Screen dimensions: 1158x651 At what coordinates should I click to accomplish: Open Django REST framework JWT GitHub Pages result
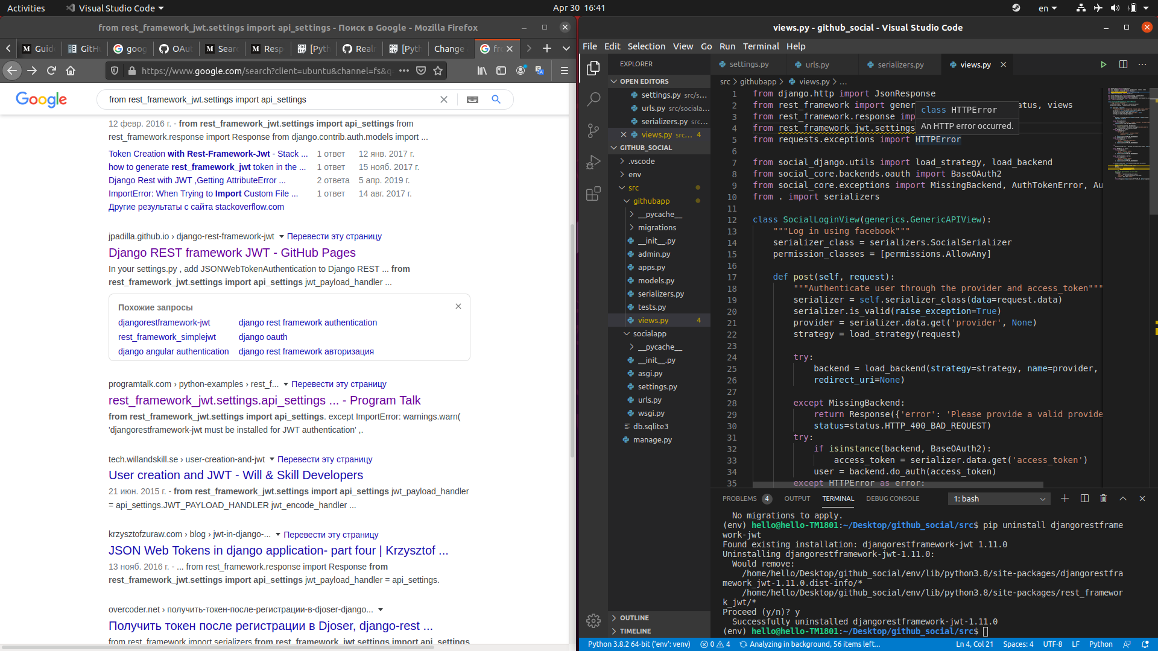(232, 253)
